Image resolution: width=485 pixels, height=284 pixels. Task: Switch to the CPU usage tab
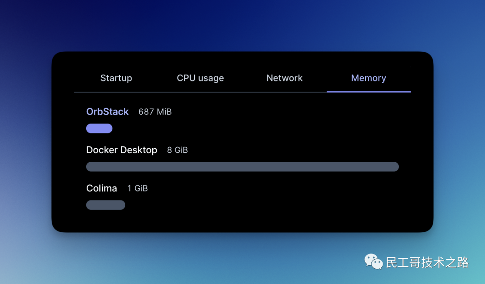coord(200,78)
